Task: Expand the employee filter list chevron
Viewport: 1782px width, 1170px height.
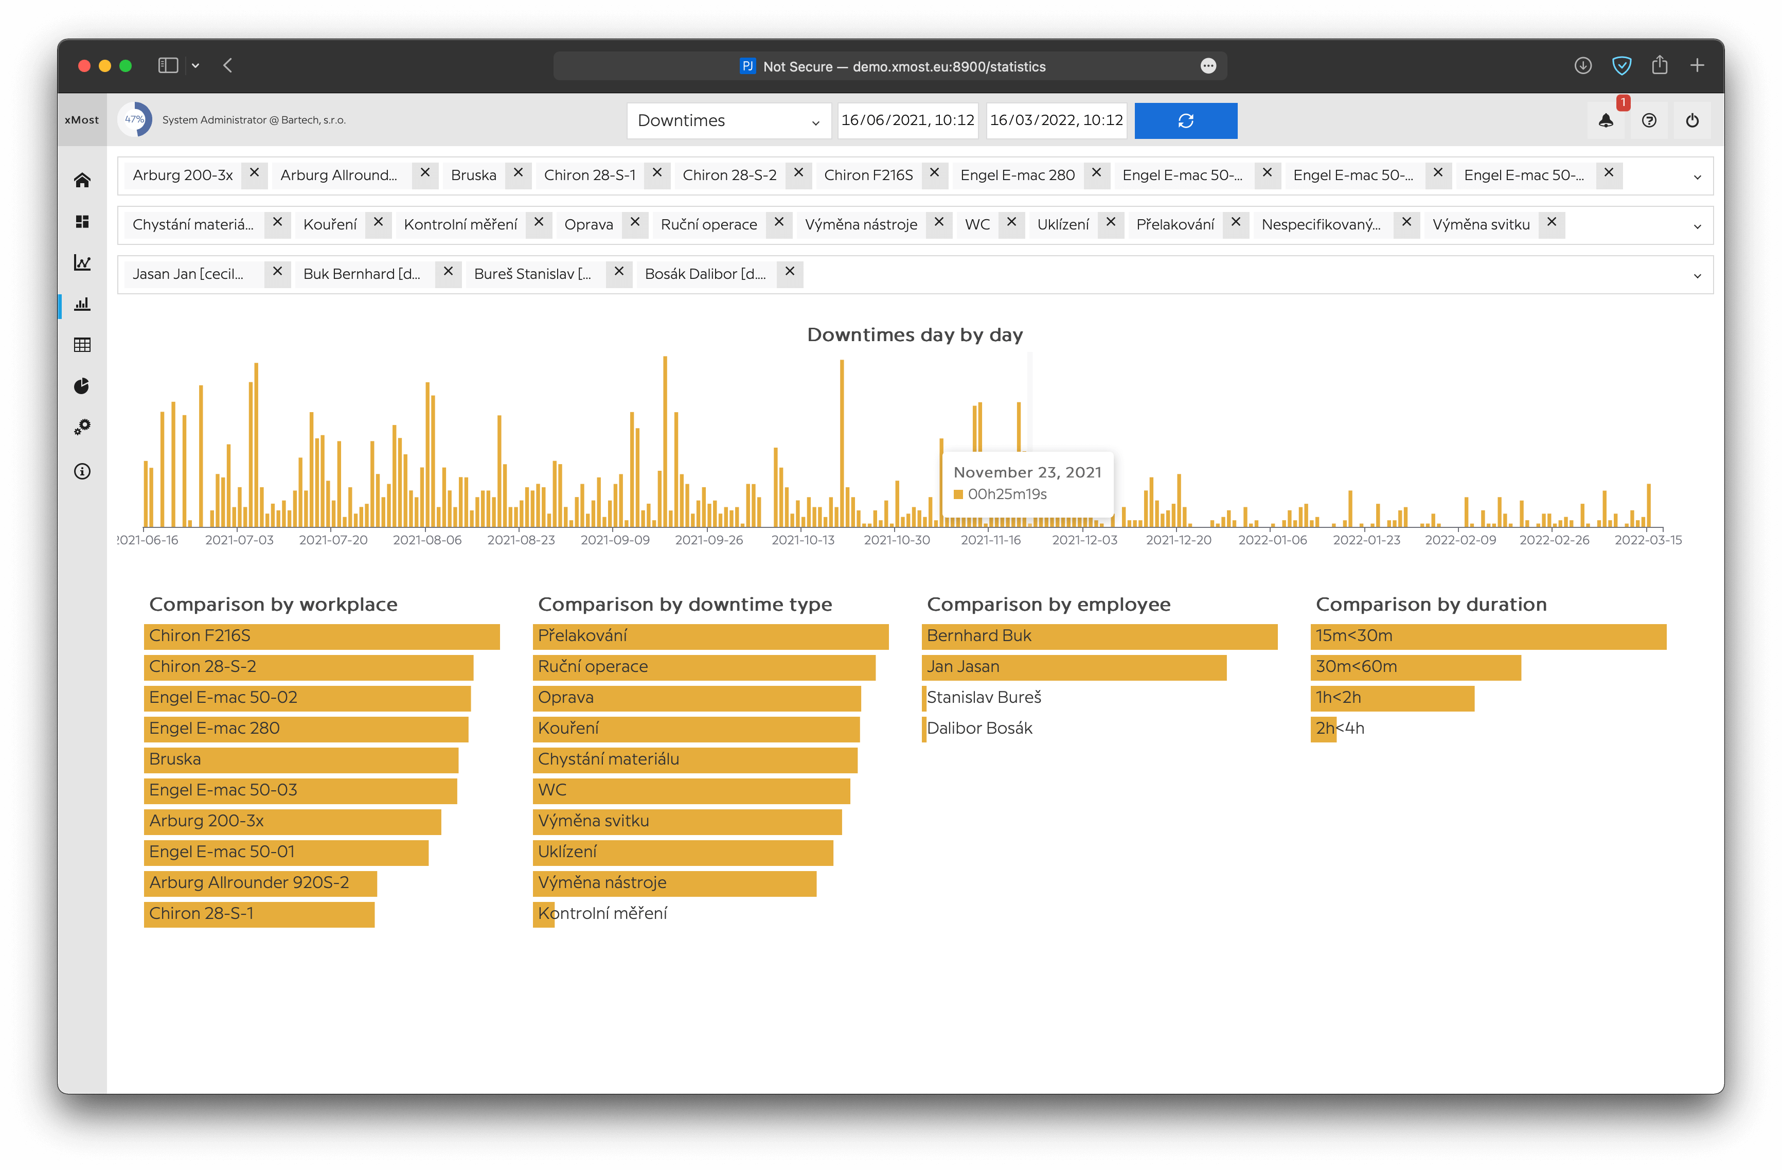Action: (x=1697, y=276)
